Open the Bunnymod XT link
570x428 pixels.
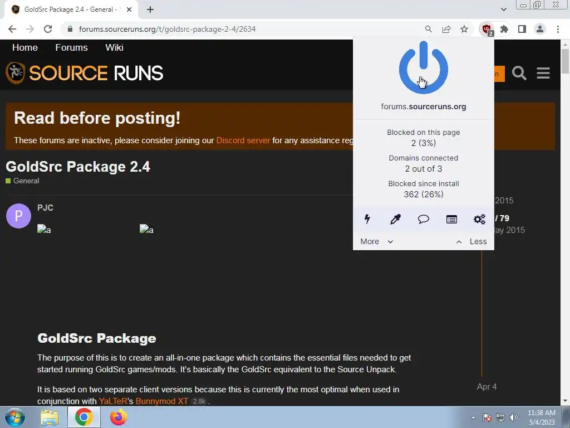pos(162,401)
